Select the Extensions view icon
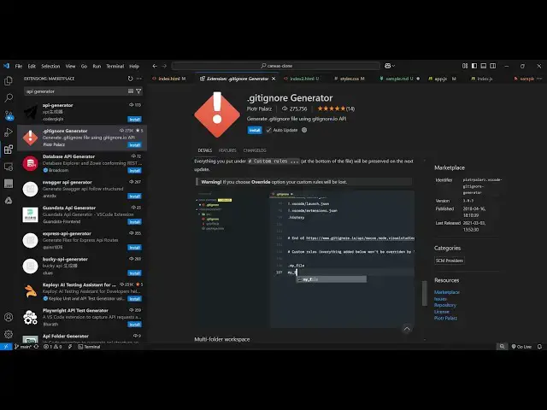The width and height of the screenshot is (547, 410). click(9, 149)
